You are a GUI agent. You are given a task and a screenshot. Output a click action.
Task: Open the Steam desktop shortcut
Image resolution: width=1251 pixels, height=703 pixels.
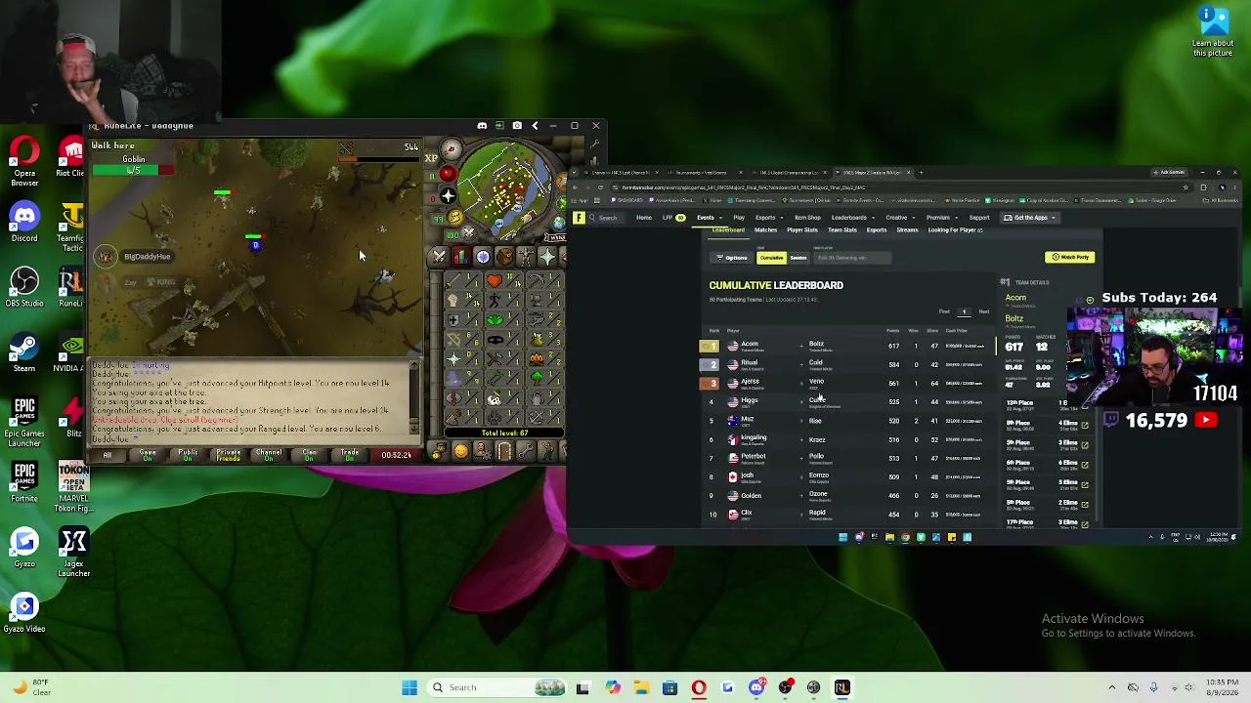tap(24, 351)
